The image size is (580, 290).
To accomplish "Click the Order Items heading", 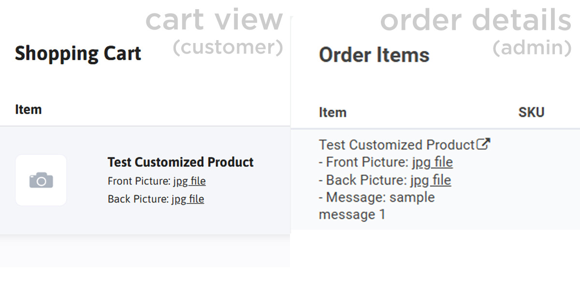I will tap(374, 55).
